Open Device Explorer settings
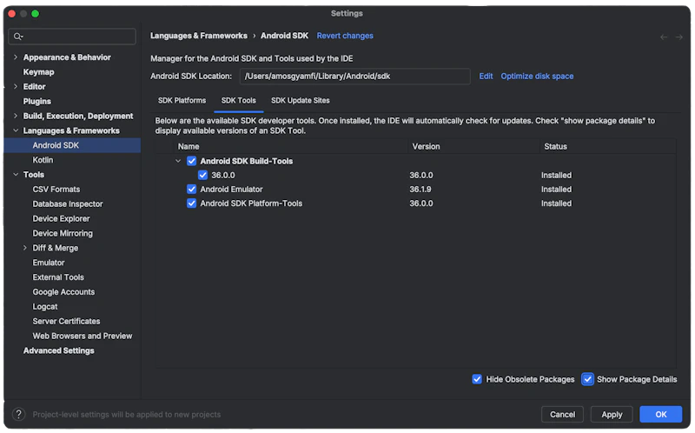The height and width of the screenshot is (433, 695). tap(61, 219)
